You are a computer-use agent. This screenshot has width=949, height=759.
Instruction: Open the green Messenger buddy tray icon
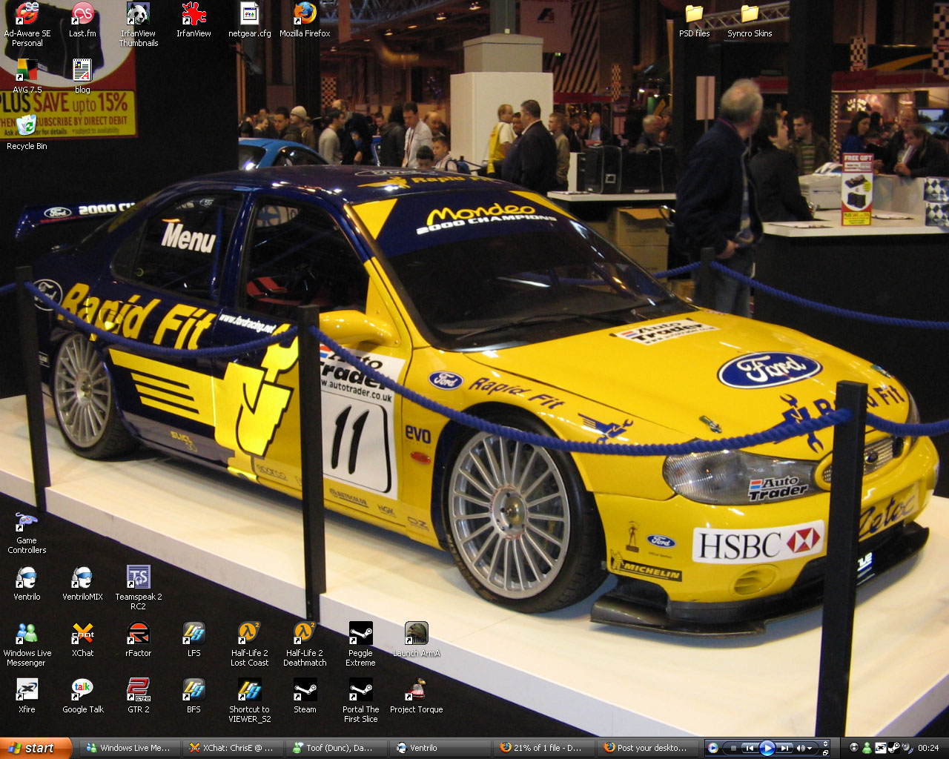pos(867,748)
